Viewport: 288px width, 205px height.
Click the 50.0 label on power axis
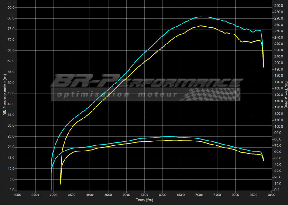[x=11, y=83]
